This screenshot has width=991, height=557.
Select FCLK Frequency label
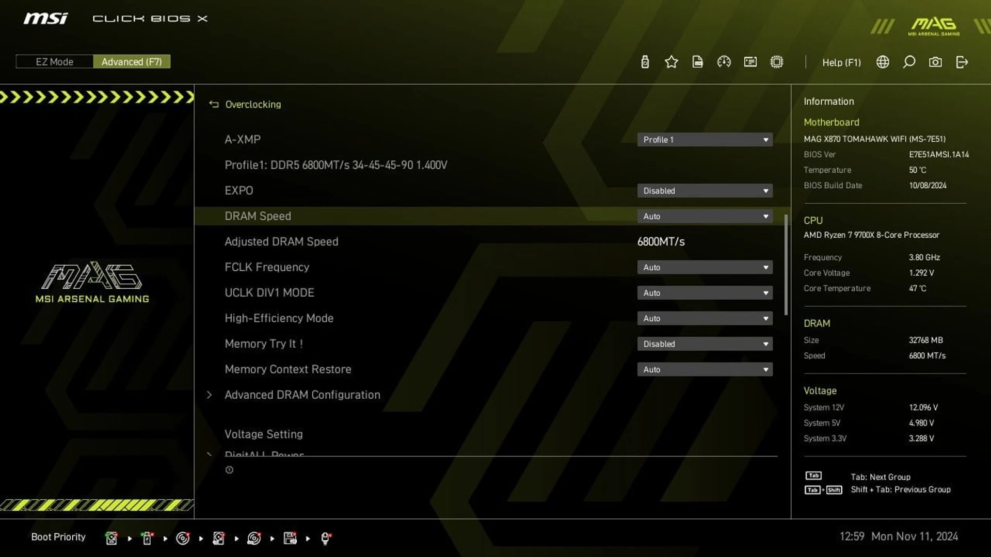(x=267, y=267)
